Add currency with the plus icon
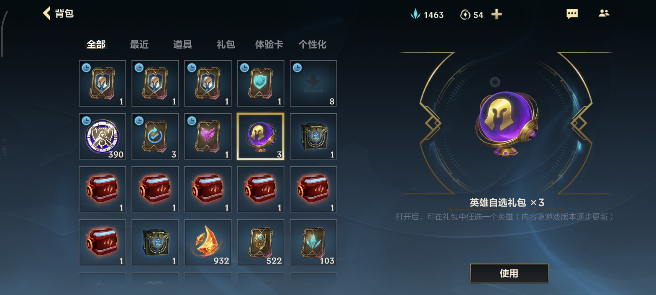The image size is (656, 295). (x=496, y=14)
